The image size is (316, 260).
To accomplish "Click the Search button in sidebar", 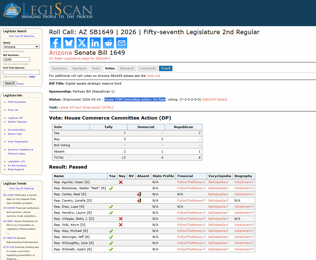I will coord(10,83).
